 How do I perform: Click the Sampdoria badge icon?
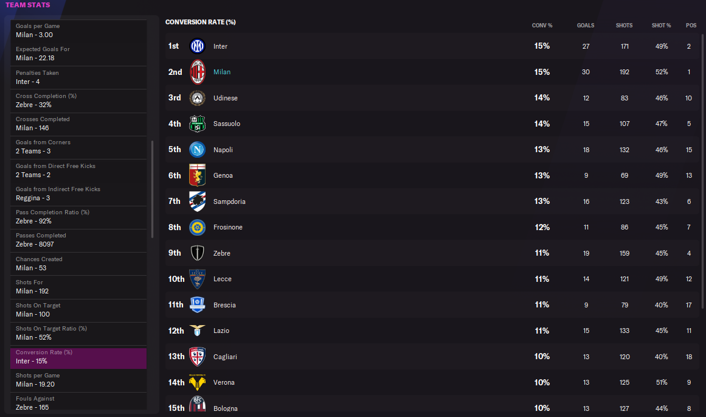[197, 201]
